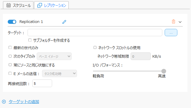Click the 高速 slider label

click(162, 76)
